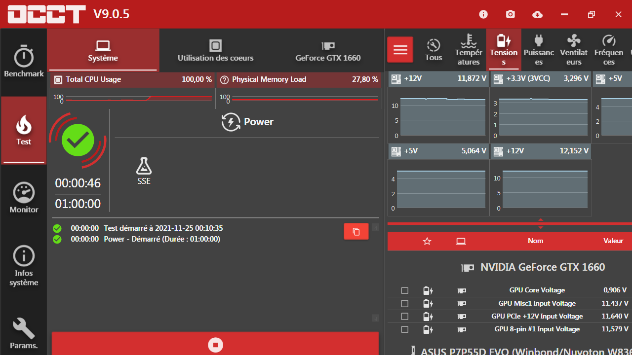Click the +12V 12,152 V voltage chart

(x=541, y=187)
